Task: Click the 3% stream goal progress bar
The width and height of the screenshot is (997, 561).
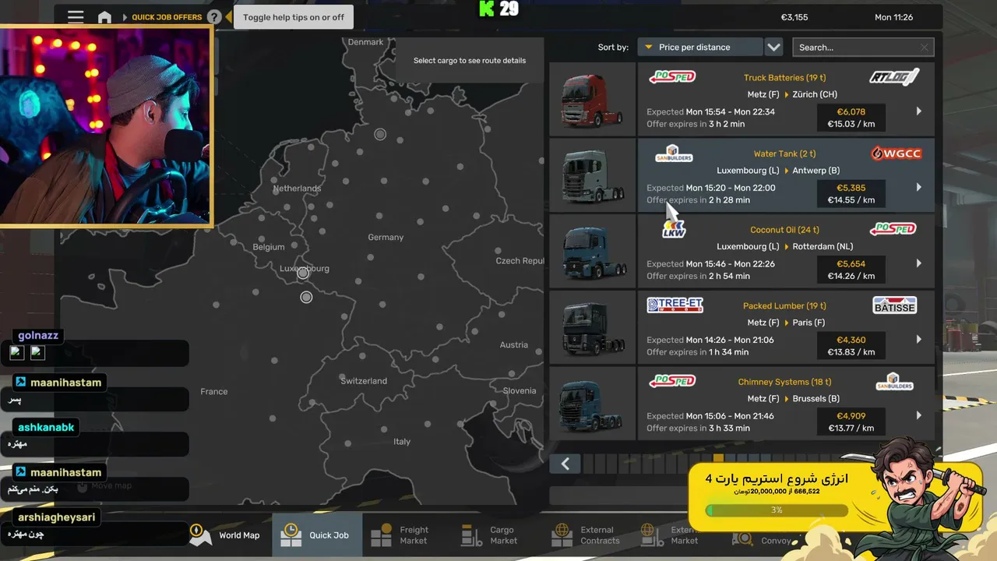Action: (777, 510)
